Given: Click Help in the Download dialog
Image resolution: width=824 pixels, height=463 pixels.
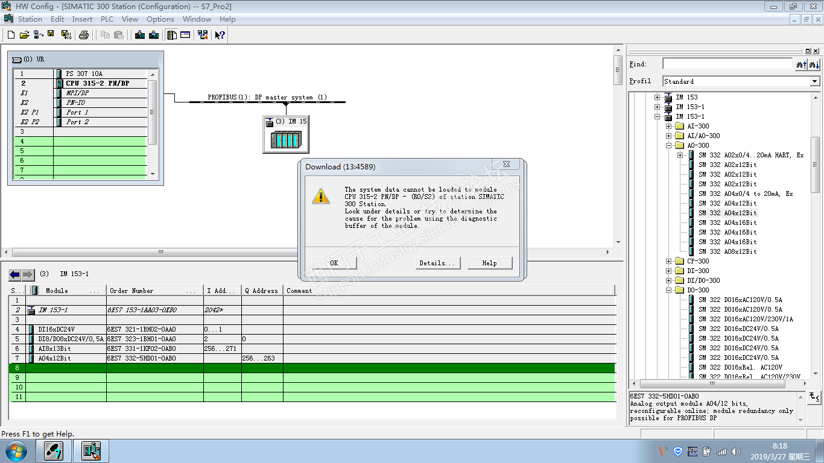Looking at the screenshot, I should pyautogui.click(x=489, y=263).
